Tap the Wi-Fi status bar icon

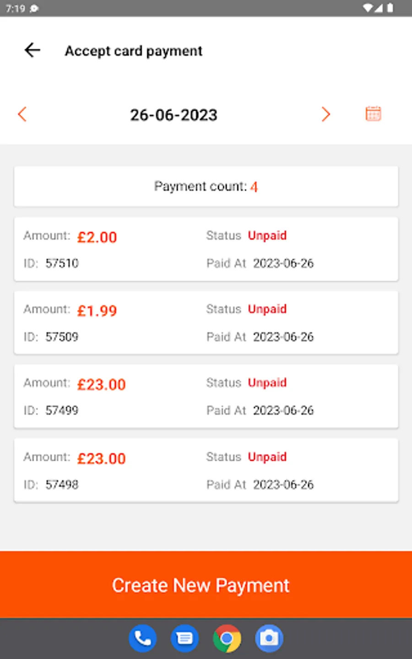pos(368,8)
